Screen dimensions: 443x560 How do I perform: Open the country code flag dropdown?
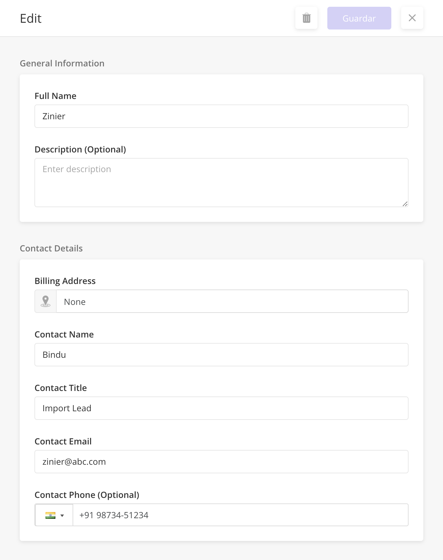(x=54, y=515)
